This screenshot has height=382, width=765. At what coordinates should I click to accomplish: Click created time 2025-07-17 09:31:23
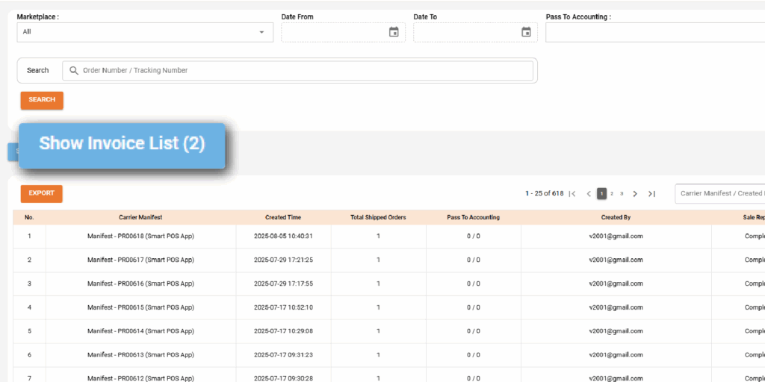tap(283, 355)
